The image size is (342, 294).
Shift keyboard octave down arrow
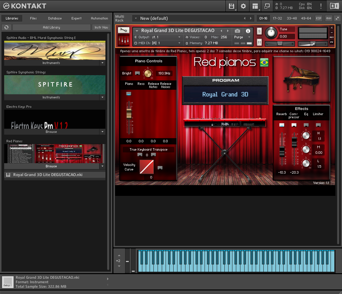(x=119, y=266)
